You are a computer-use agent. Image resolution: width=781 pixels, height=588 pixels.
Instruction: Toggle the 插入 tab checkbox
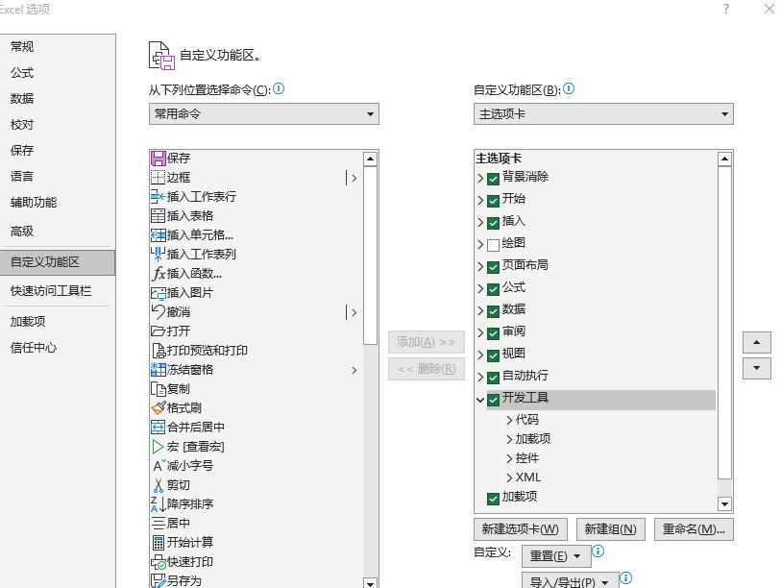(x=493, y=223)
